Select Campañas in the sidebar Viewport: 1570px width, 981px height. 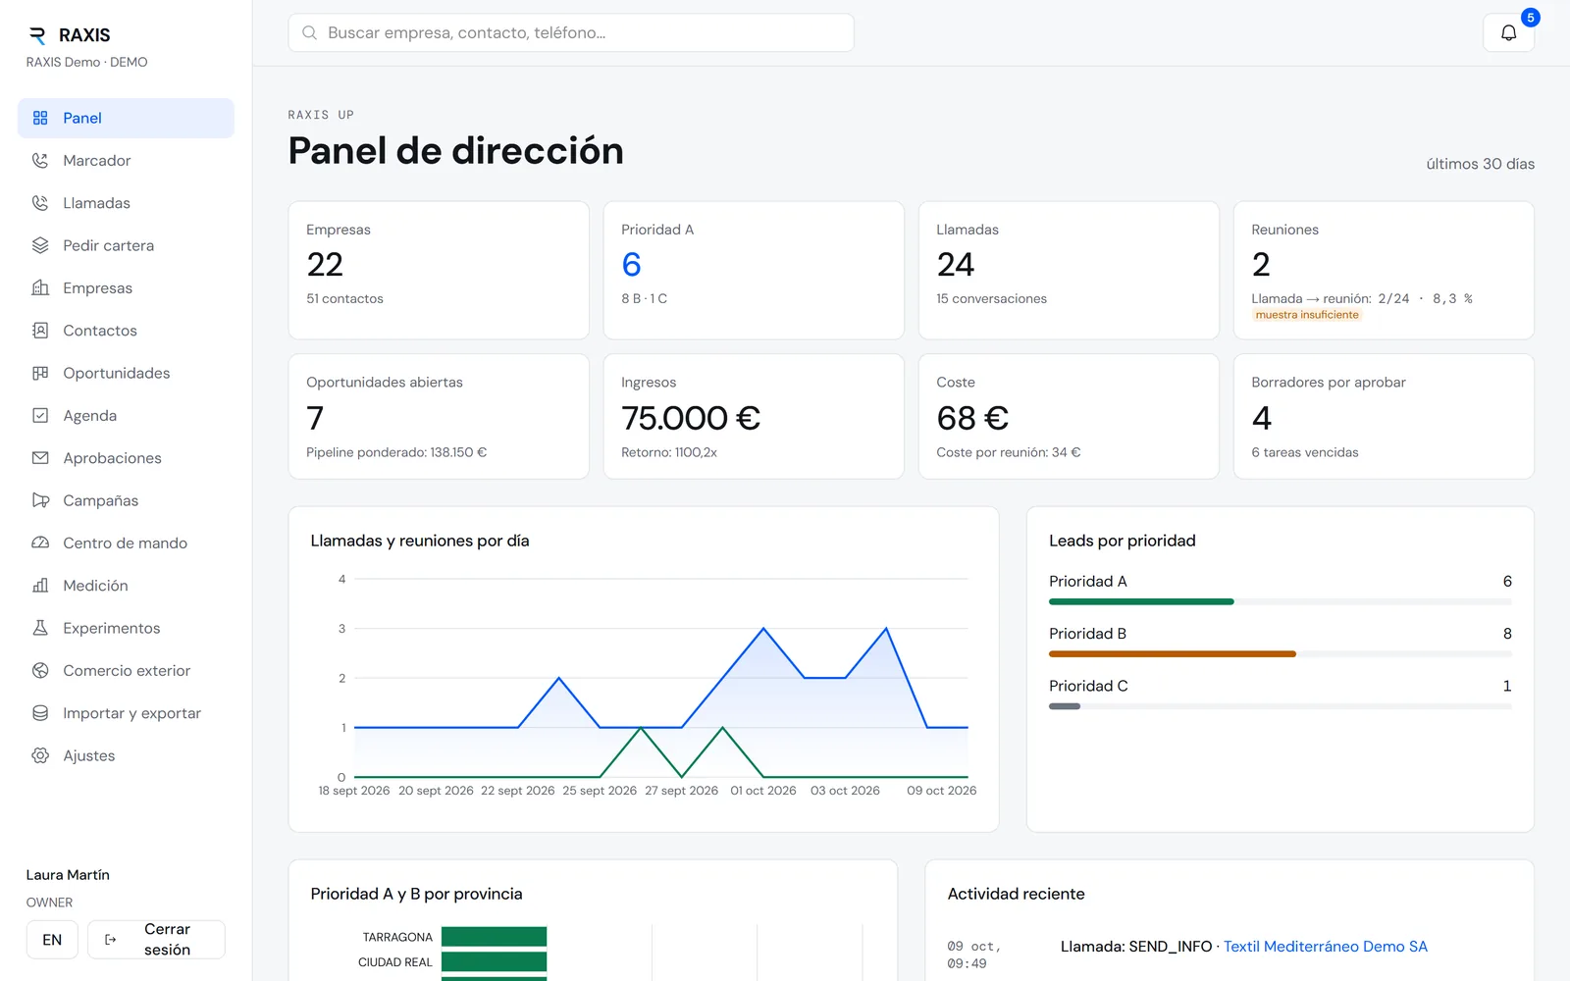click(x=126, y=500)
